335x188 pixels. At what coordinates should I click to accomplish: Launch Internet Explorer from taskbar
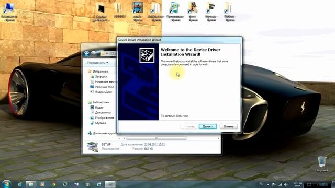(20, 184)
